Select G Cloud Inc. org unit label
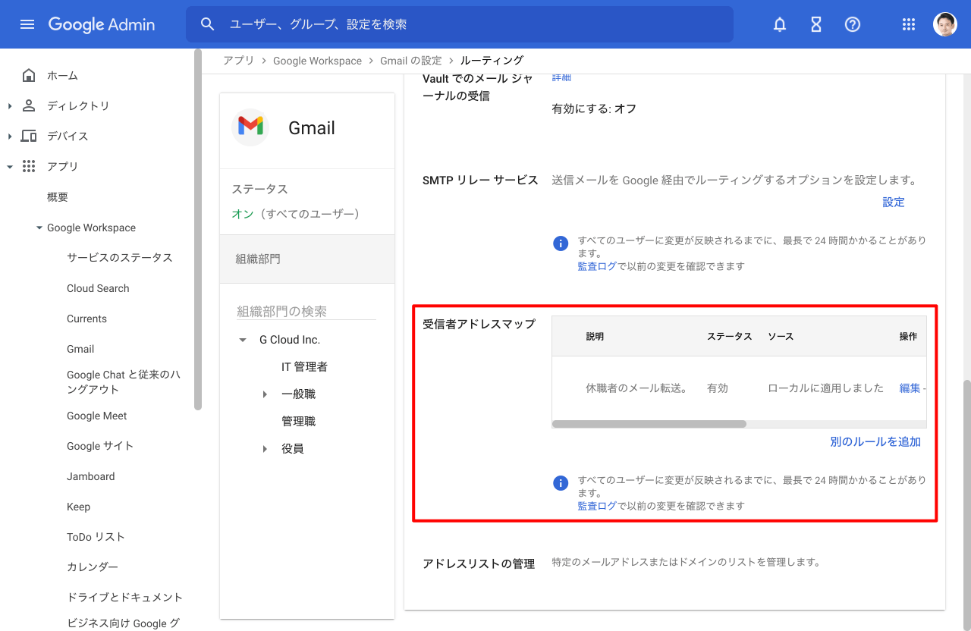The height and width of the screenshot is (631, 971). 290,340
